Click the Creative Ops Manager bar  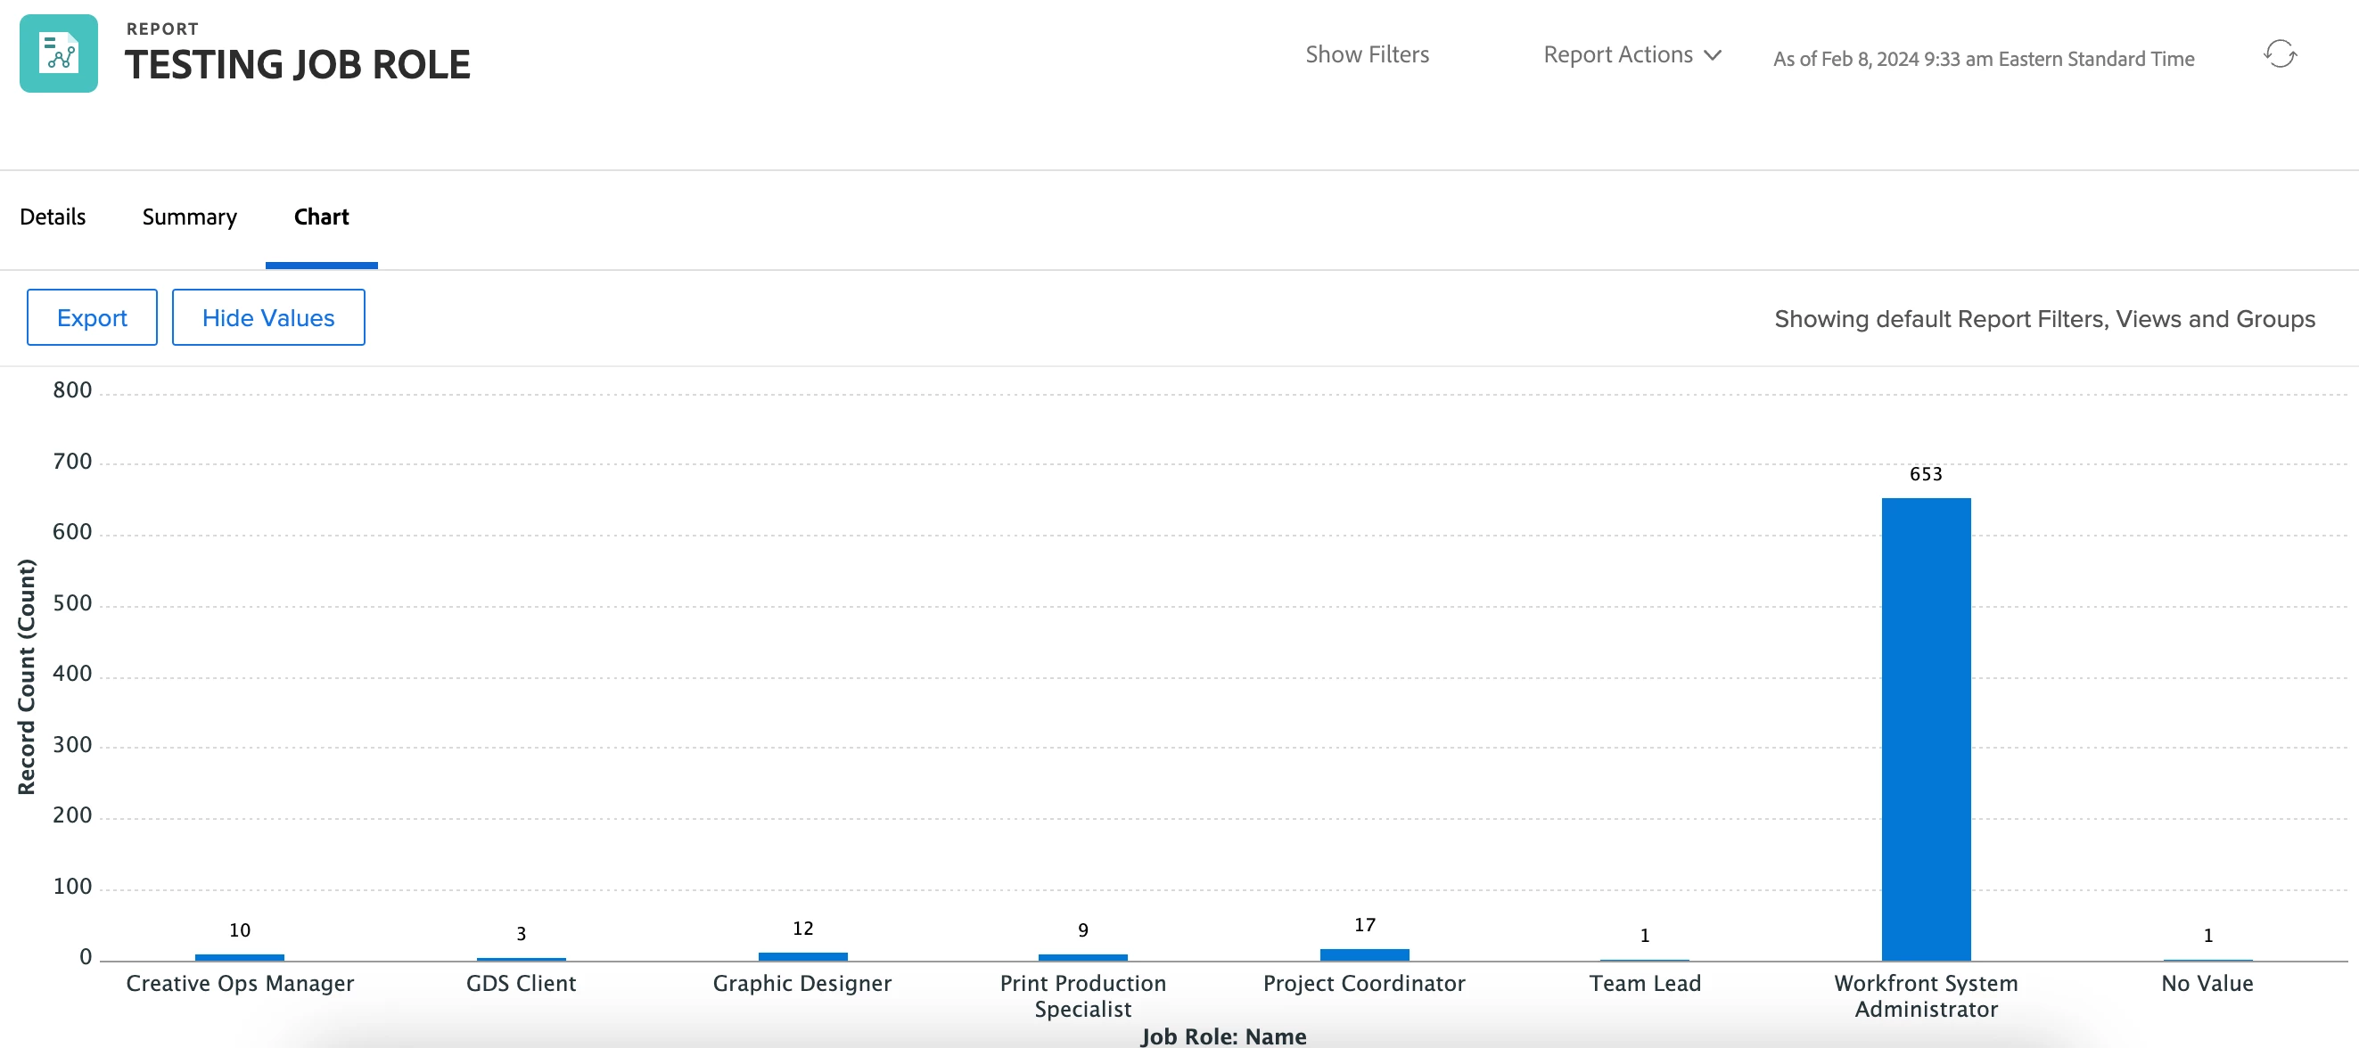[x=239, y=957]
